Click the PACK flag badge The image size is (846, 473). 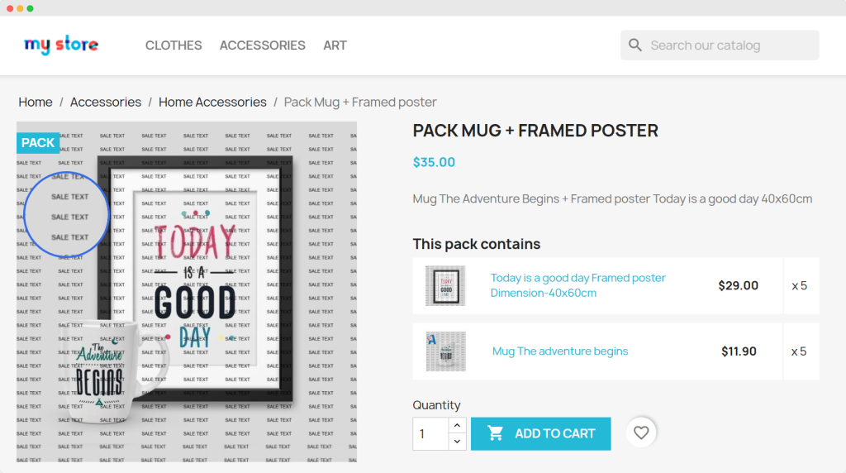point(38,143)
